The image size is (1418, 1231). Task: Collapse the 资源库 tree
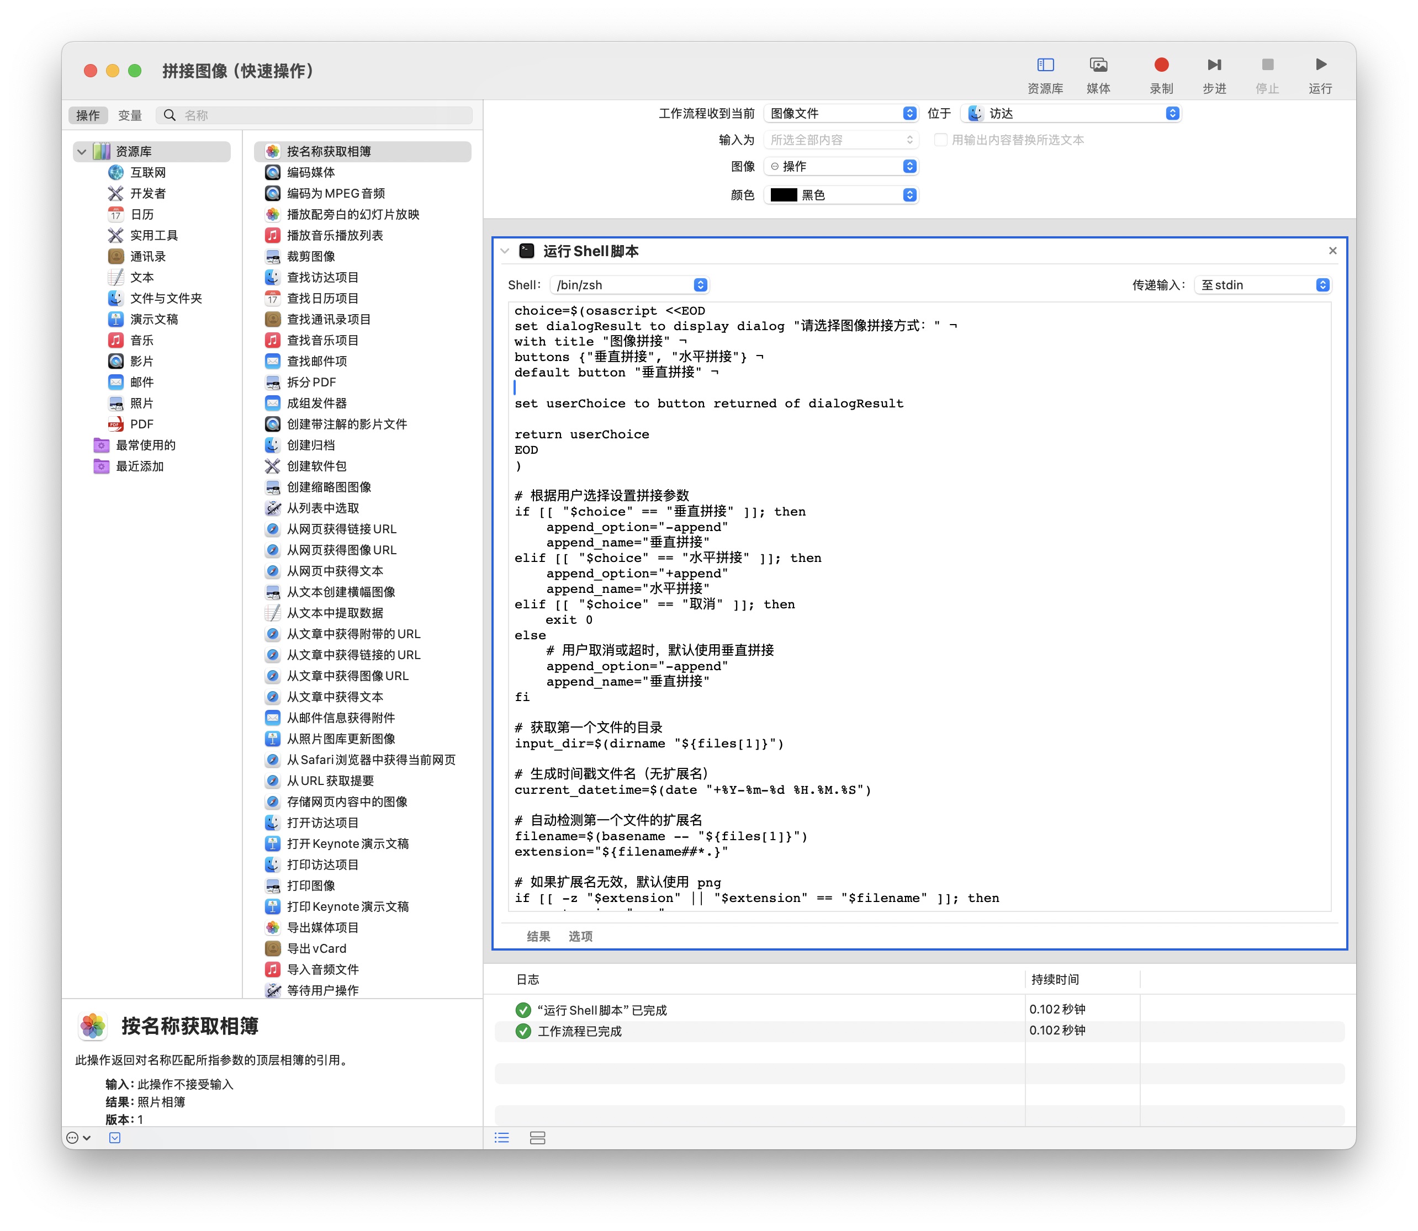pos(82,152)
